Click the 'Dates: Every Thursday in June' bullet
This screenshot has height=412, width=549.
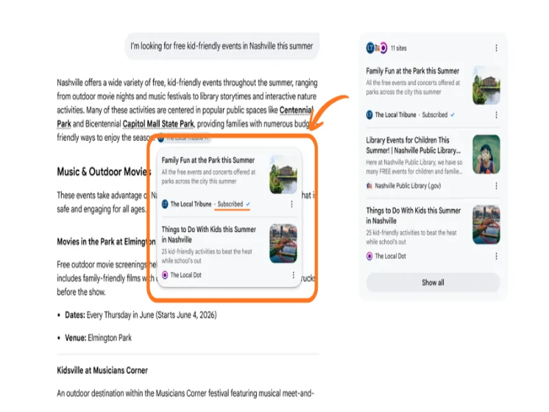point(141,315)
